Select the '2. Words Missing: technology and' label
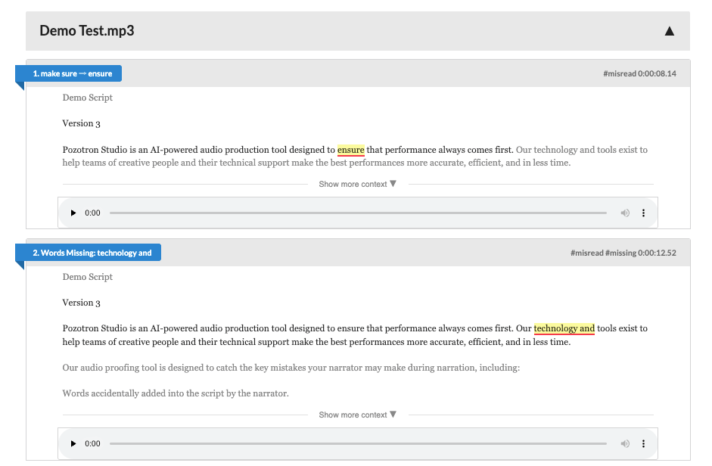Viewport: 712px width, 466px height. pyautogui.click(x=92, y=253)
